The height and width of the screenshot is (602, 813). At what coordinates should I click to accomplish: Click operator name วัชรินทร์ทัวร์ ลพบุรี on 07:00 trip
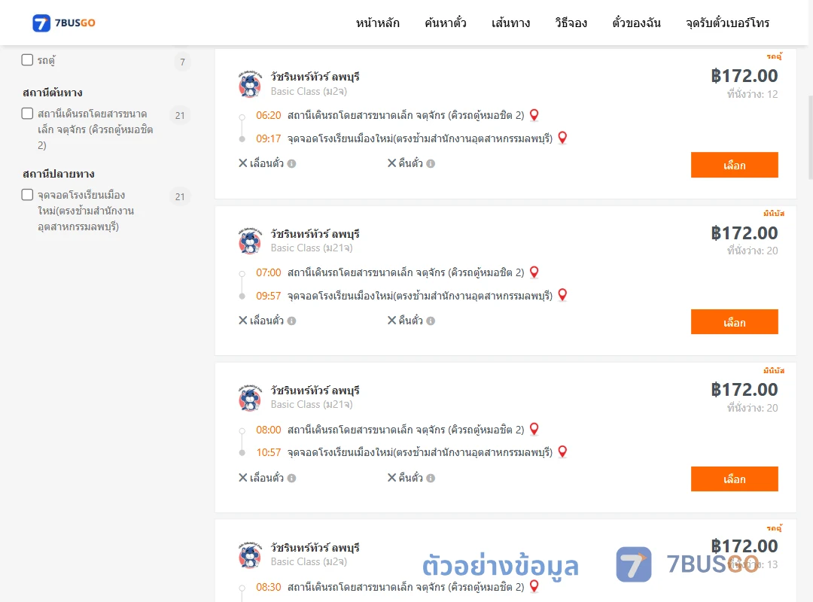coord(315,234)
